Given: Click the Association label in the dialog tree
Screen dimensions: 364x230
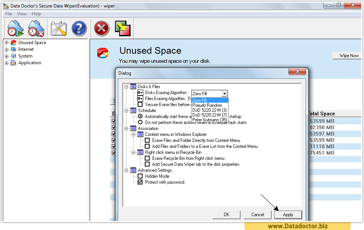Looking at the screenshot, I should pyautogui.click(x=148, y=128).
